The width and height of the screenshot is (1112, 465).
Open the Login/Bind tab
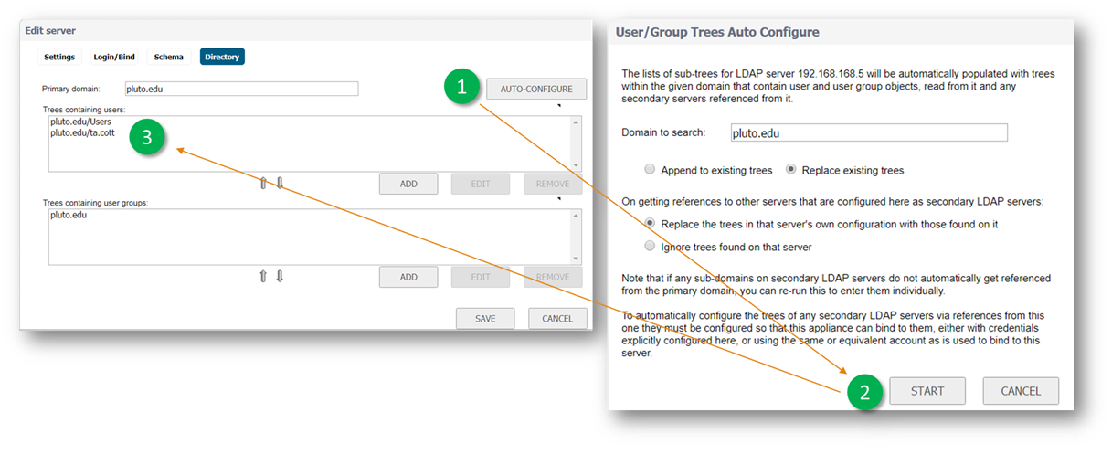(114, 57)
